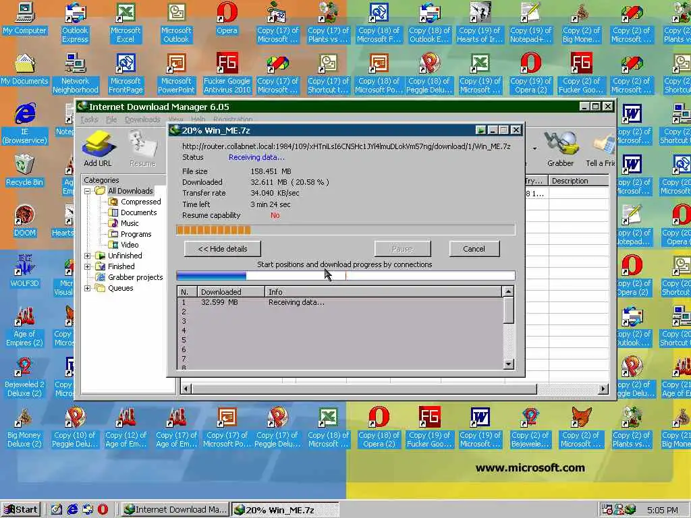Open the Help menu
The height and width of the screenshot is (518, 691).
click(x=198, y=119)
